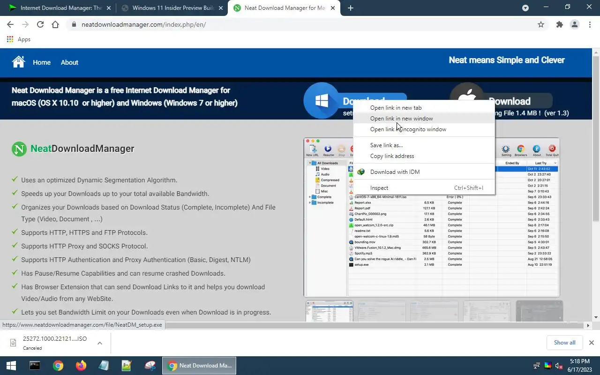Choose Copy link address
This screenshot has height=375, width=600.
(x=424, y=156)
